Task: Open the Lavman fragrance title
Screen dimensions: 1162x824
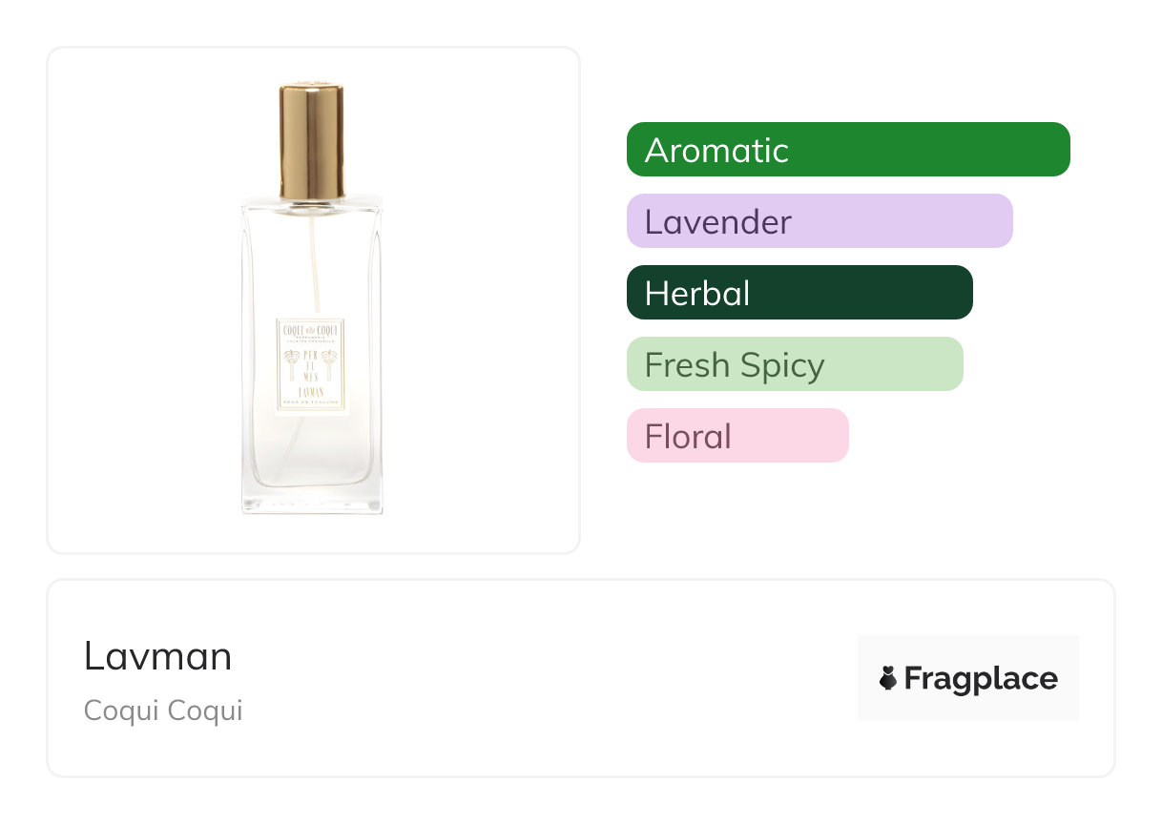Action: [158, 656]
